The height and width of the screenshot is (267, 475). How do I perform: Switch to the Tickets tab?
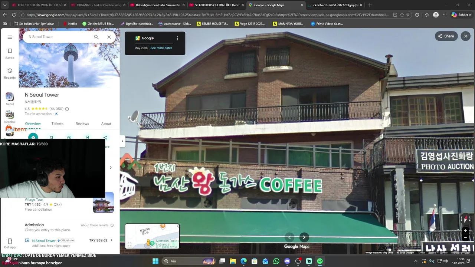coord(57,124)
